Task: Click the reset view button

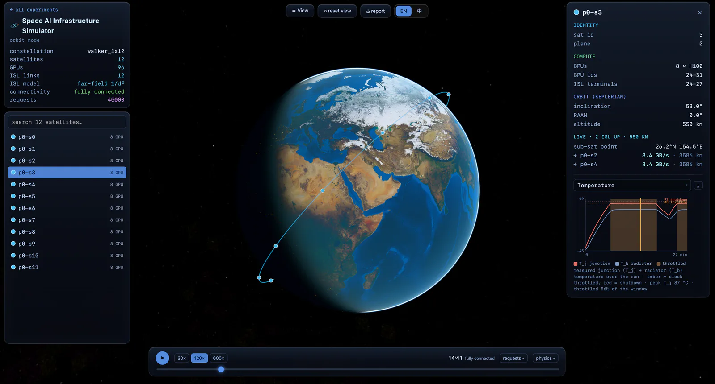Action: click(x=337, y=11)
